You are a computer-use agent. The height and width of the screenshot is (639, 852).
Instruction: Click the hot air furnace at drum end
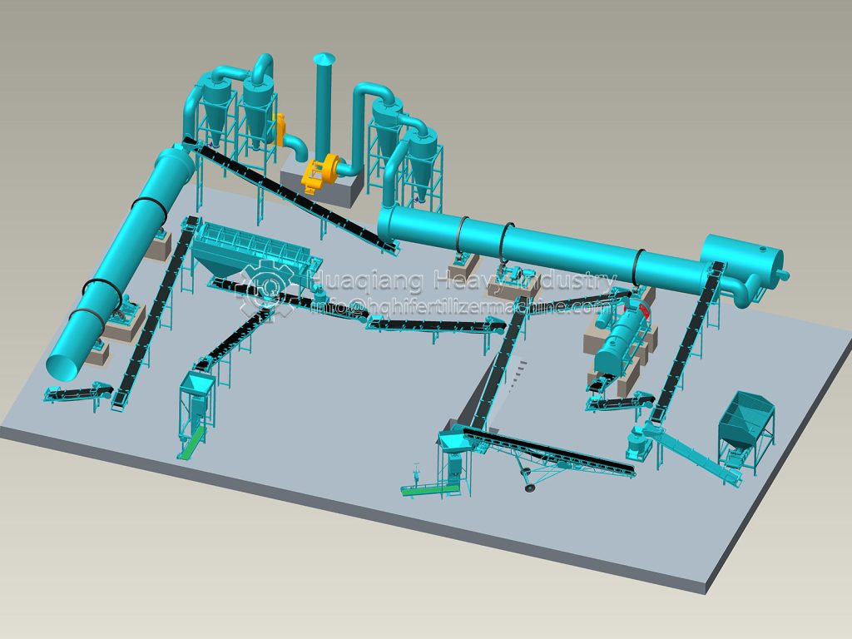pyautogui.click(x=741, y=262)
